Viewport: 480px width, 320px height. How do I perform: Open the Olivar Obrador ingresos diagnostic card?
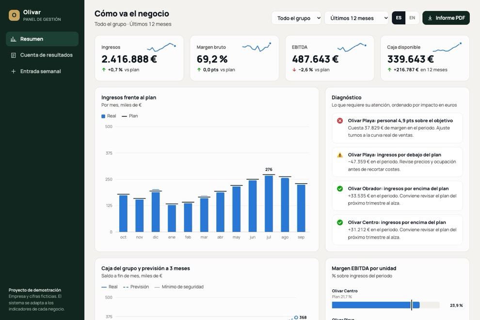397,196
